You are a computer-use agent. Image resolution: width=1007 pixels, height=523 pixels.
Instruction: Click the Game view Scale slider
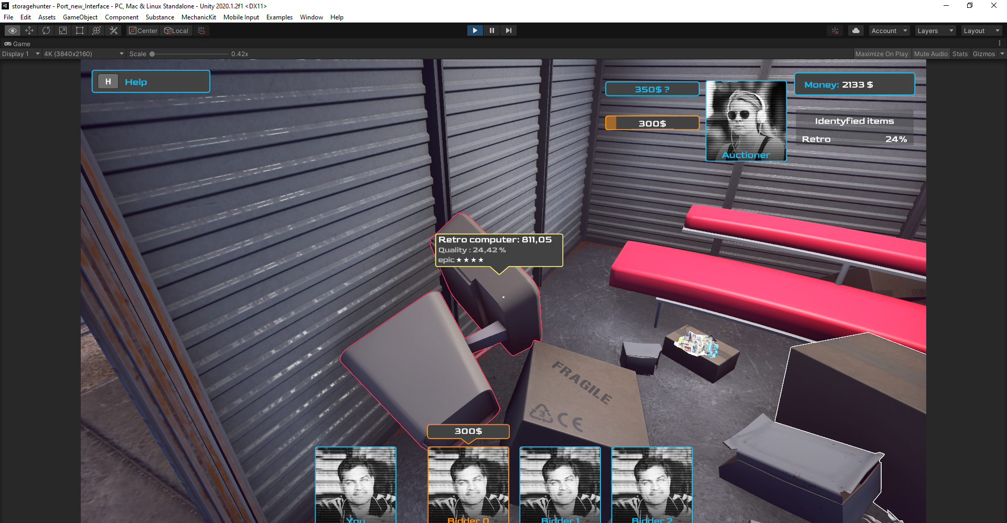(x=189, y=54)
